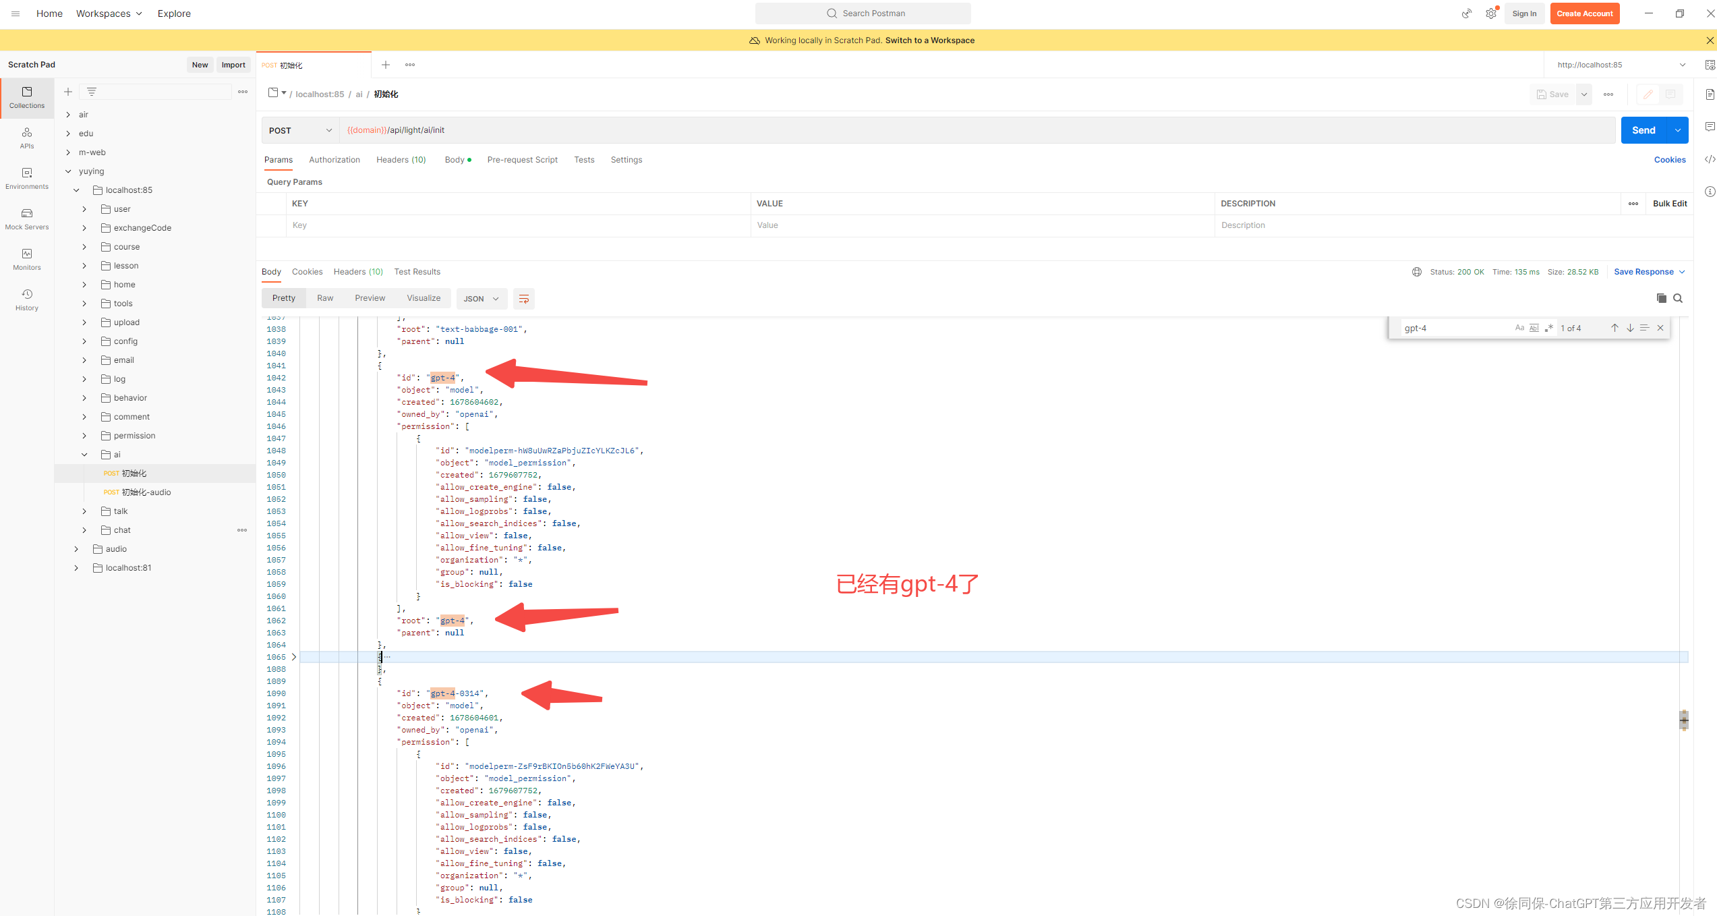Open the JSON format dropdown
This screenshot has height=916, width=1717.
point(481,299)
